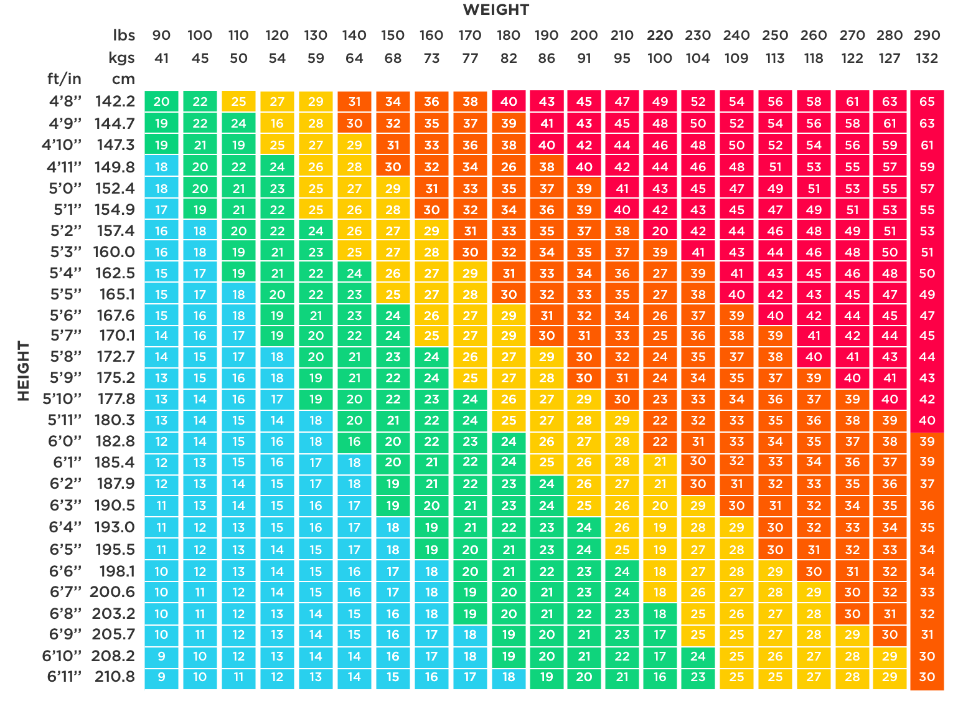Select the 198.1 cm height value
958x711 pixels.
click(117, 571)
